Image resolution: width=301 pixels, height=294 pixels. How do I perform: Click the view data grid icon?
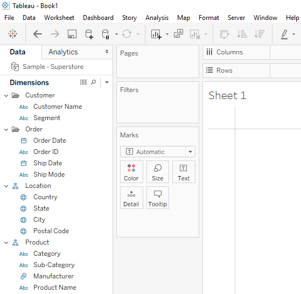(83, 82)
